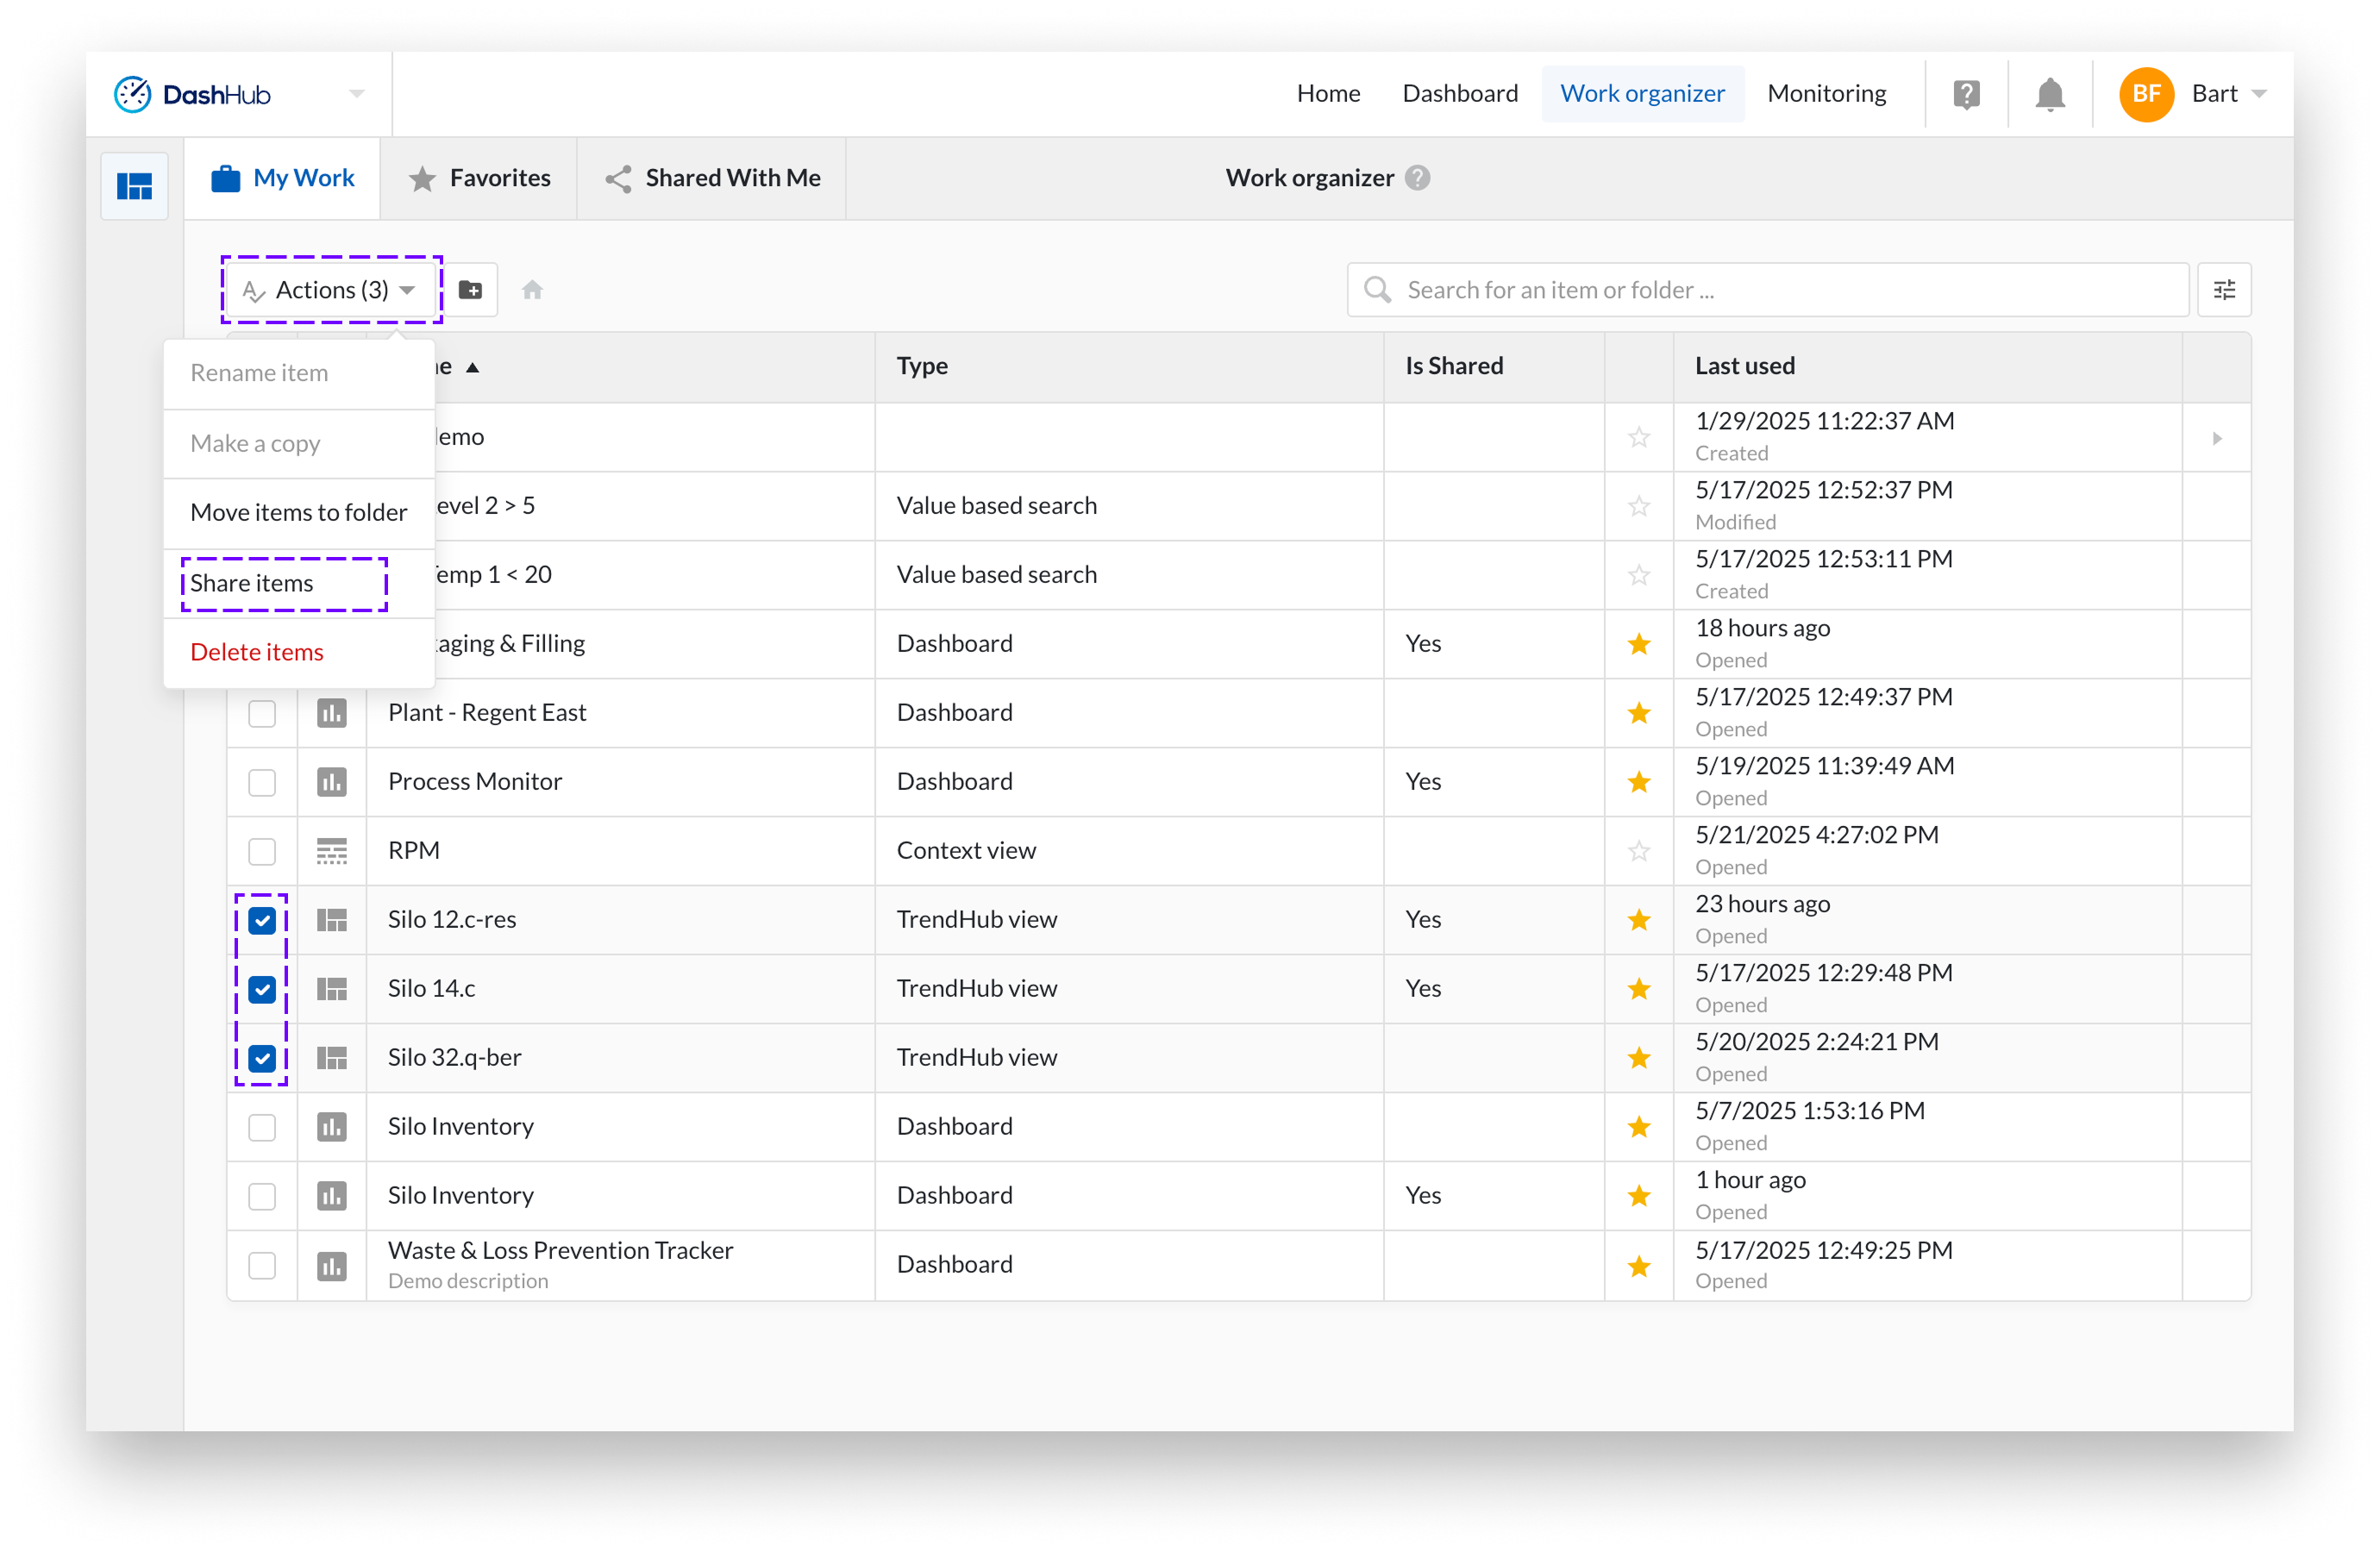This screenshot has width=2380, height=1552.
Task: Uncheck the Silo 14.c checkbox
Action: [x=262, y=989]
